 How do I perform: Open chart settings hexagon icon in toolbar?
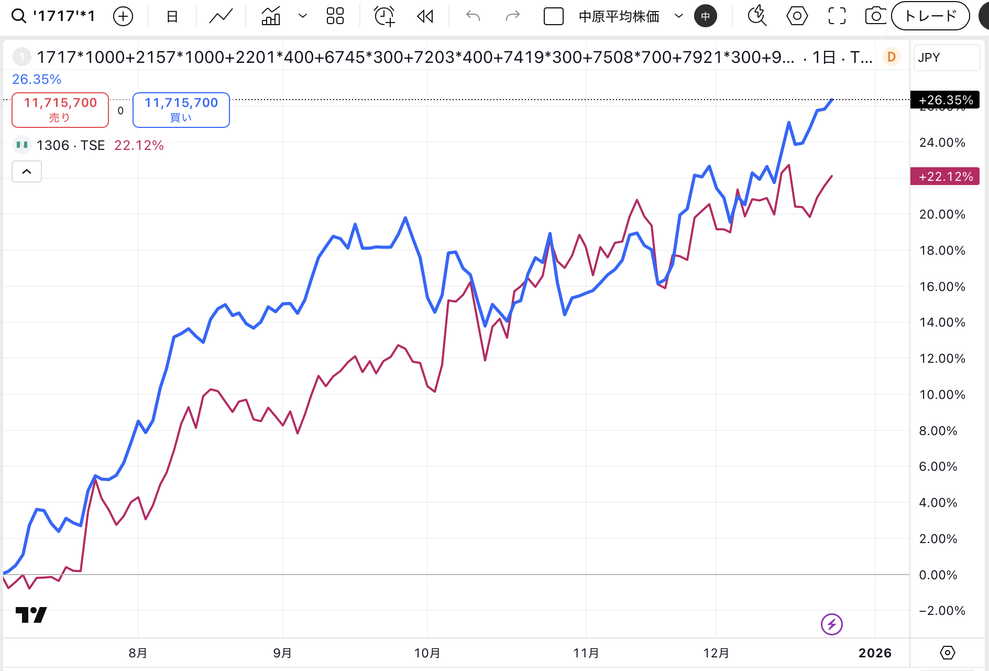pos(797,16)
